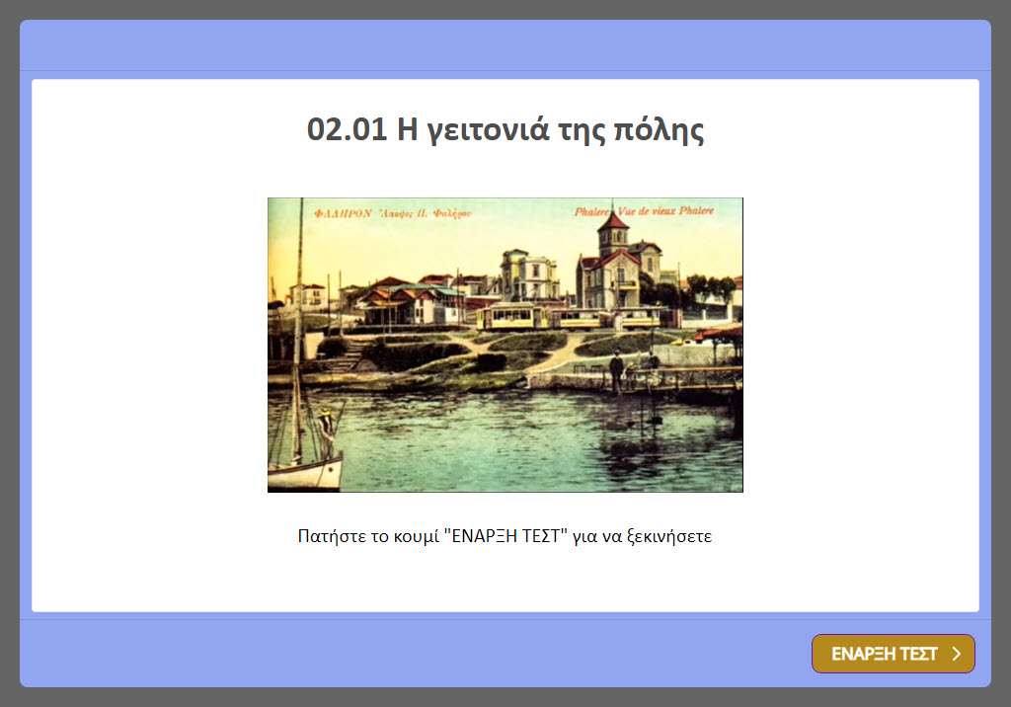Click the chevron arrow inside the start button

(x=956, y=654)
